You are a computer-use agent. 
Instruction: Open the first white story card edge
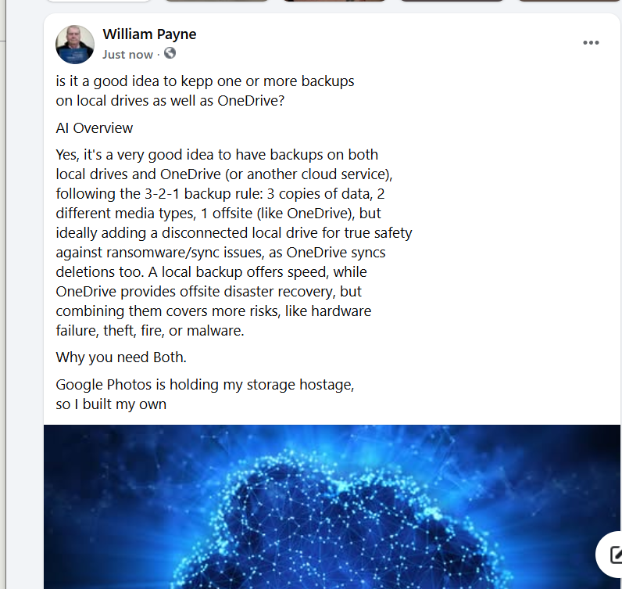point(99,1)
